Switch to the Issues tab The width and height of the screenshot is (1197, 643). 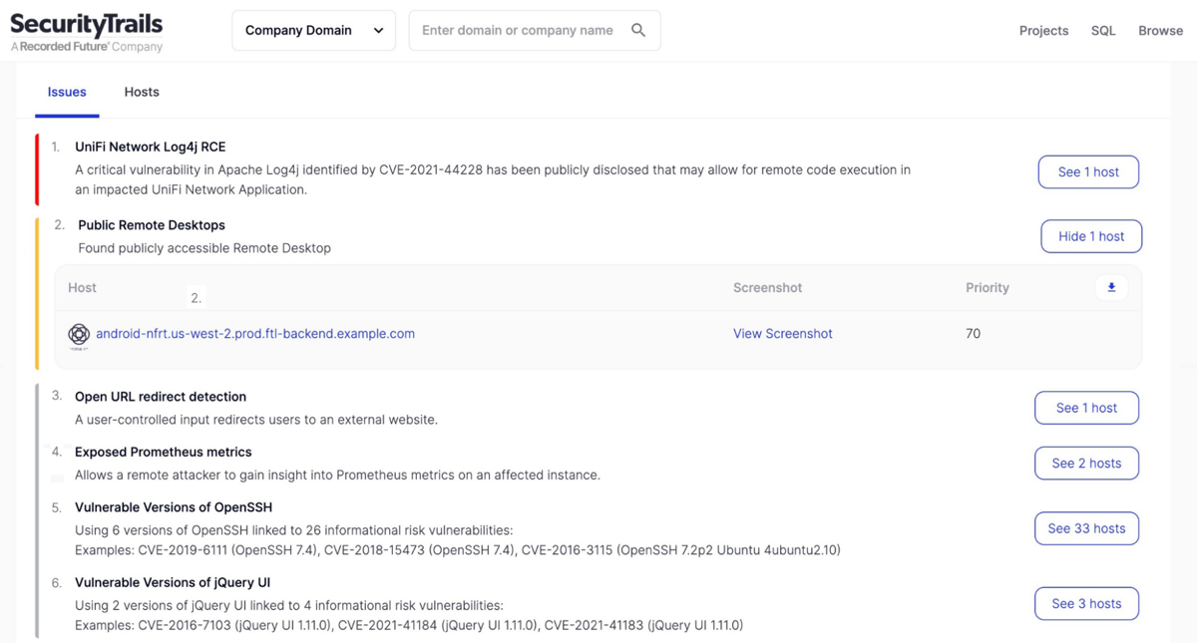click(x=67, y=92)
